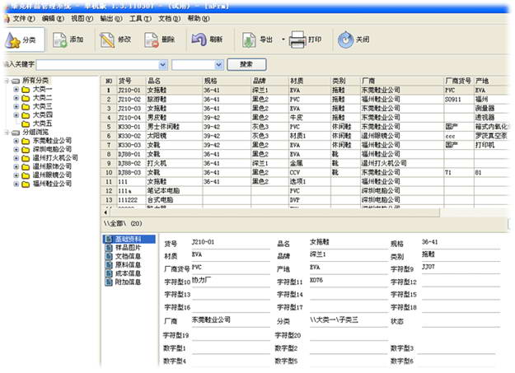
Task: Expand the 大类一 tree node
Action: 16,89
